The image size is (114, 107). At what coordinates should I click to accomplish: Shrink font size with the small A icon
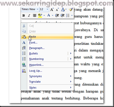point(57,10)
